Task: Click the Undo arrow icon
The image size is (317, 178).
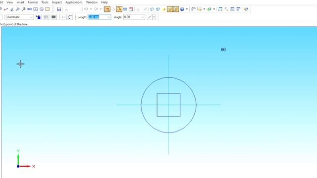Action: tap(86, 9)
